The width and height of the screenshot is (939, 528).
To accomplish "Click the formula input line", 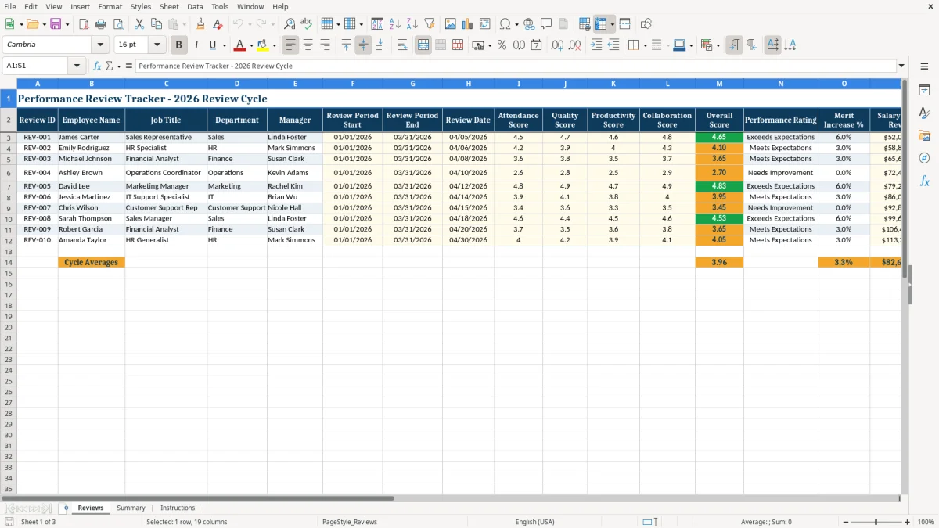I will [x=515, y=66].
